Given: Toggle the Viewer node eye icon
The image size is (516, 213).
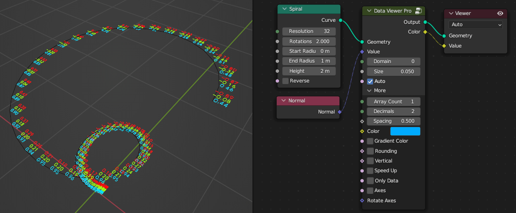Looking at the screenshot, I should 500,13.
